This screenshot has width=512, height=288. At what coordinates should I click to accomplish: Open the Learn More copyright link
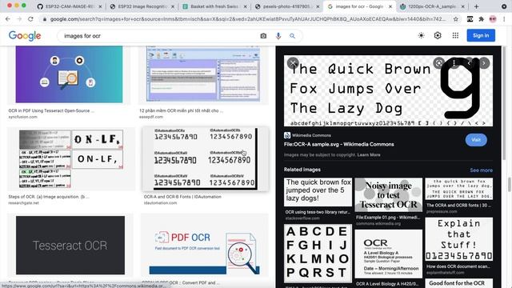click(x=368, y=154)
